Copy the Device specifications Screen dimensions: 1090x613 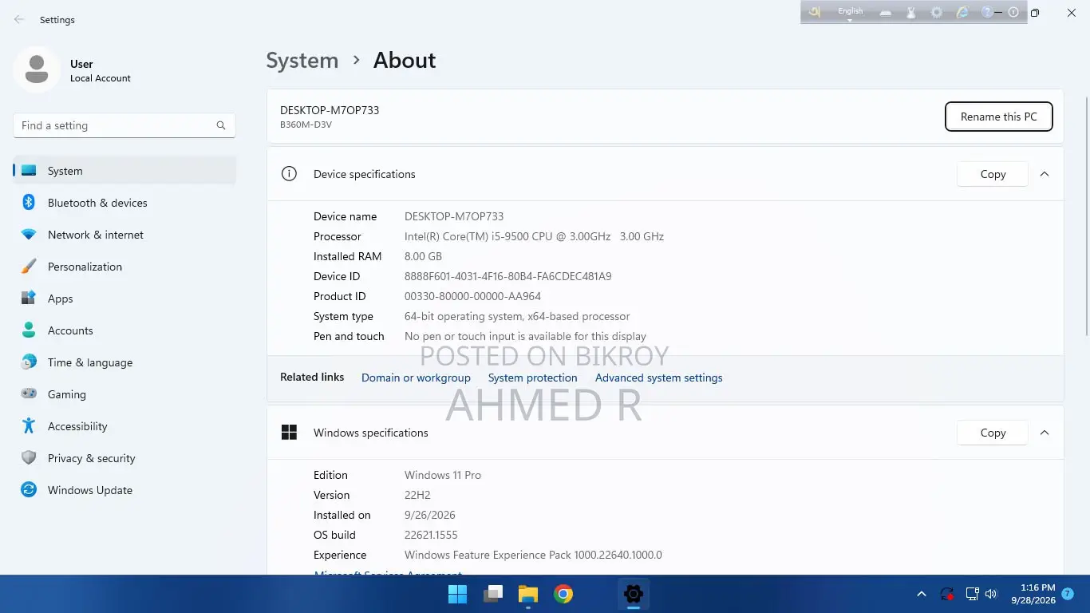click(x=993, y=174)
